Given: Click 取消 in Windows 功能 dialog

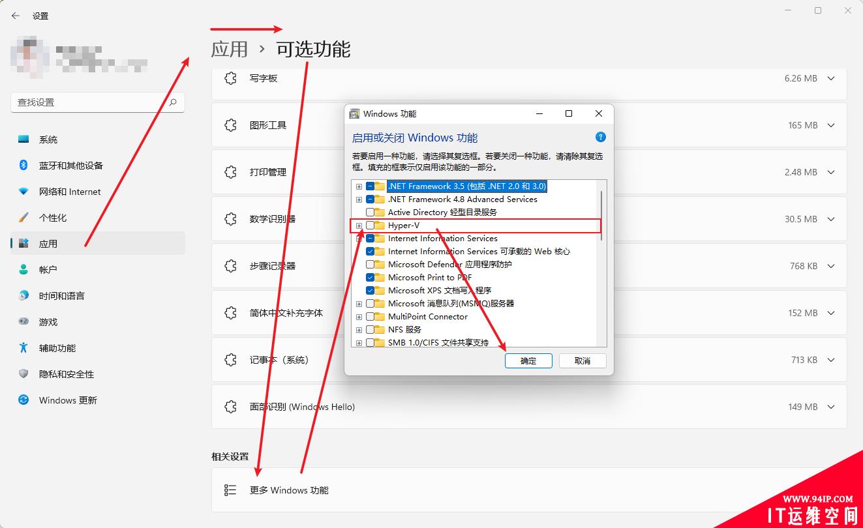Looking at the screenshot, I should coord(583,360).
